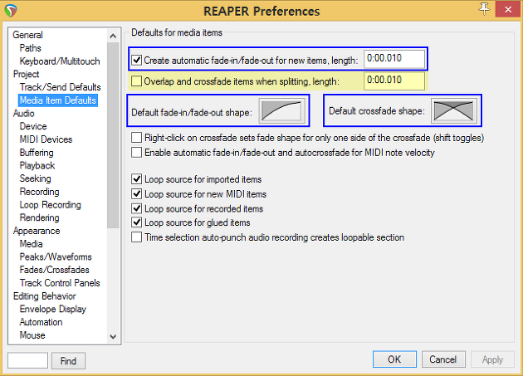The height and width of the screenshot is (376, 523).
Task: Close the REAPER Preferences window
Action: 508,9
